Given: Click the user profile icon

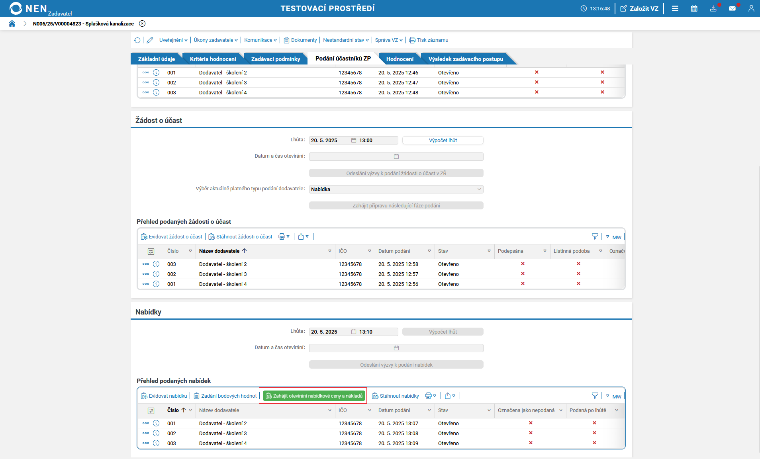Looking at the screenshot, I should [x=751, y=8].
